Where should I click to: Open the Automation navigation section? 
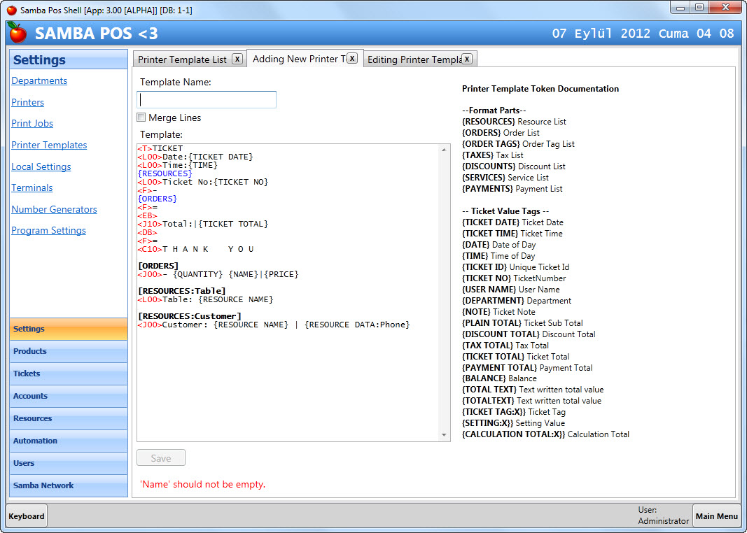(69, 441)
